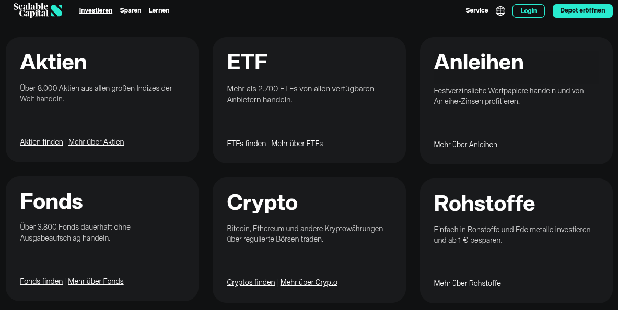
Task: Open the Mehr über Rohstoffe link
Action: click(467, 283)
